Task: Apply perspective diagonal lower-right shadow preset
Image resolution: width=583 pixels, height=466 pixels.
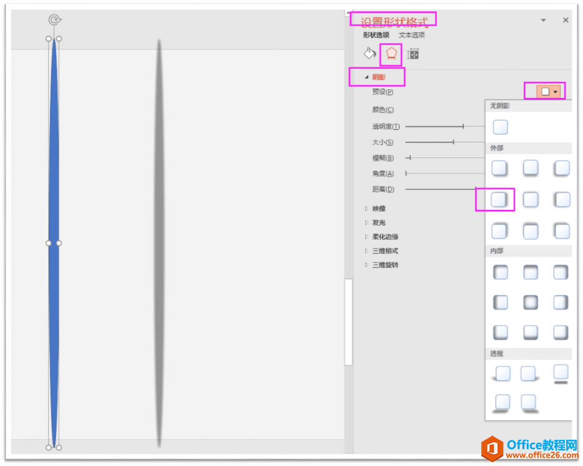Action: 529,404
